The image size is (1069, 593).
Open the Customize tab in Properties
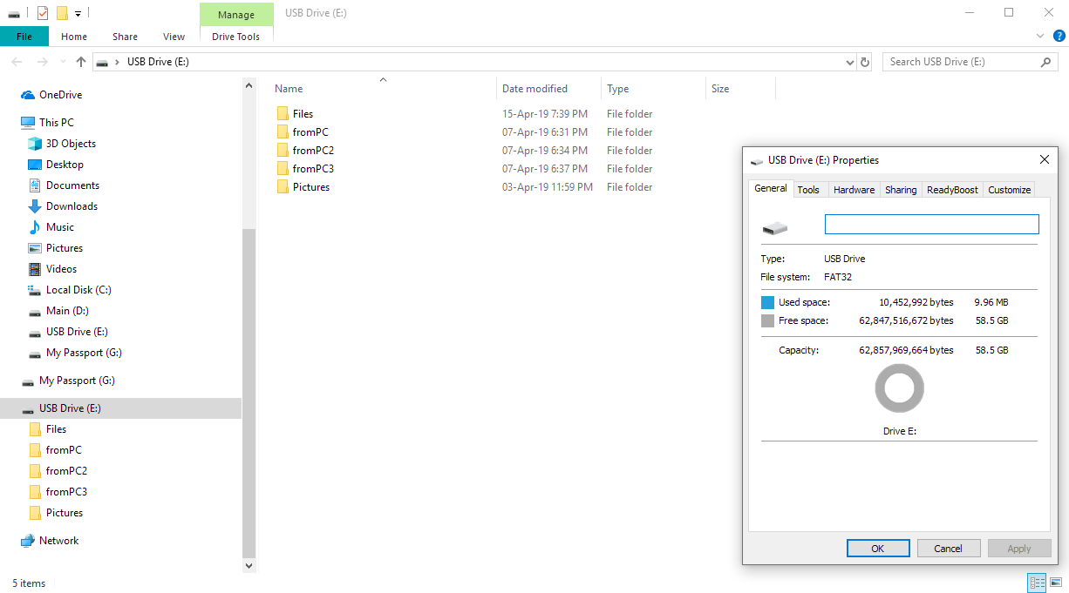[x=1010, y=190]
